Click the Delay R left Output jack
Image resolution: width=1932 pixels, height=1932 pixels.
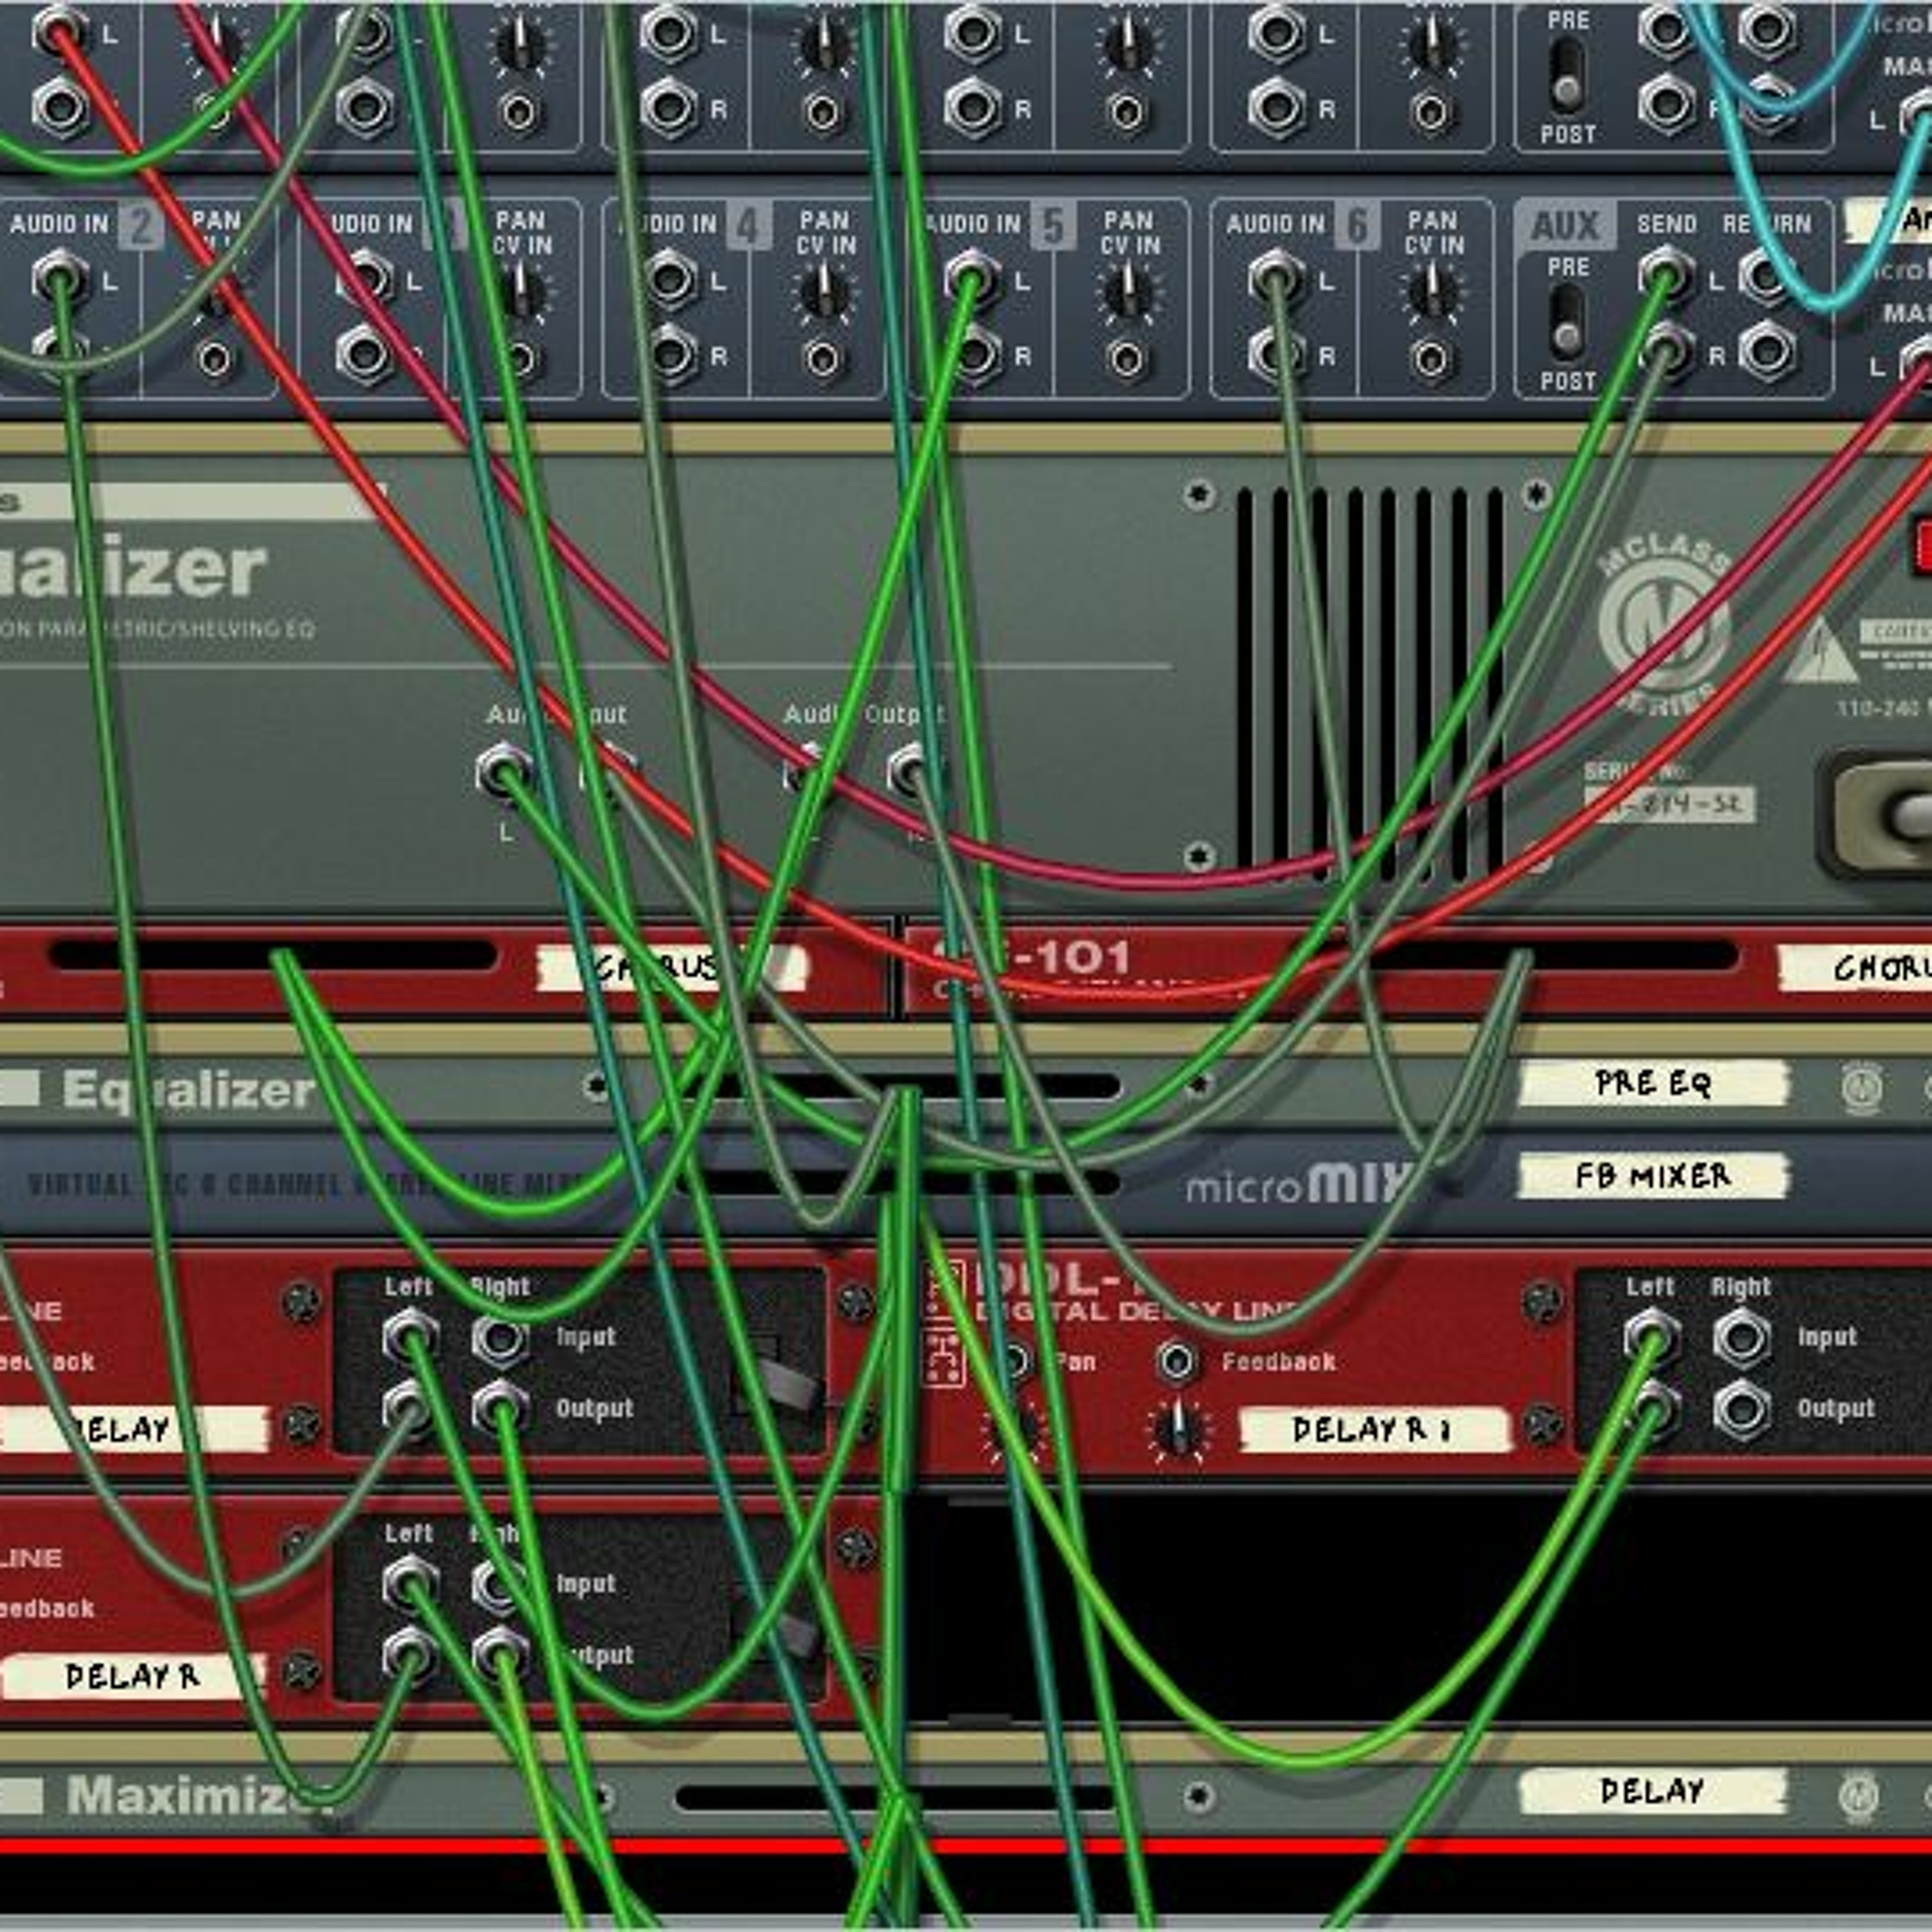[x=410, y=1655]
